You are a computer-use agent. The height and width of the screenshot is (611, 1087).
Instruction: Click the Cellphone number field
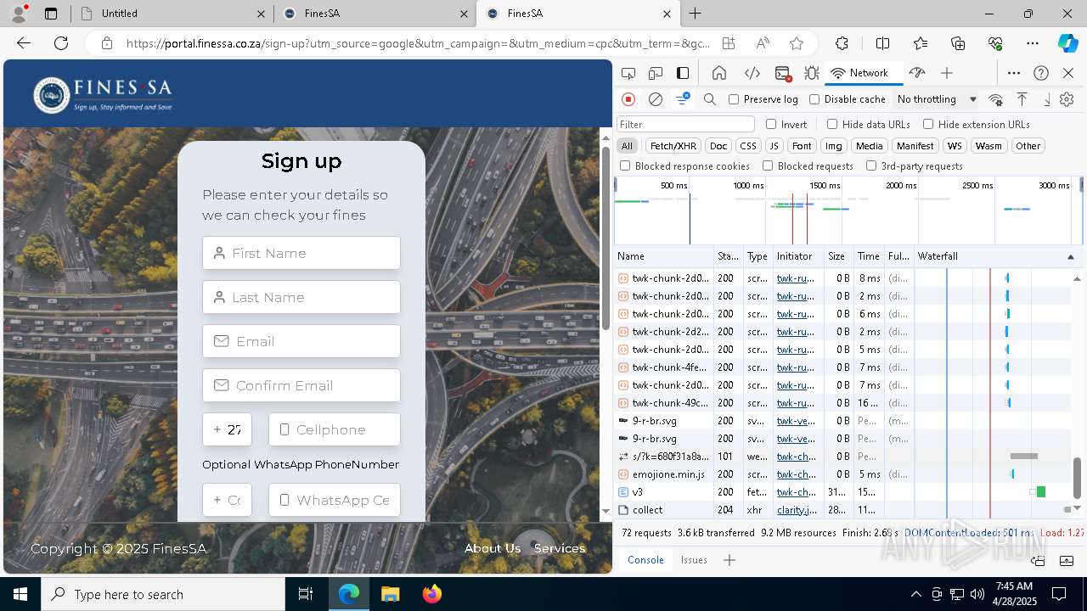pyautogui.click(x=335, y=429)
